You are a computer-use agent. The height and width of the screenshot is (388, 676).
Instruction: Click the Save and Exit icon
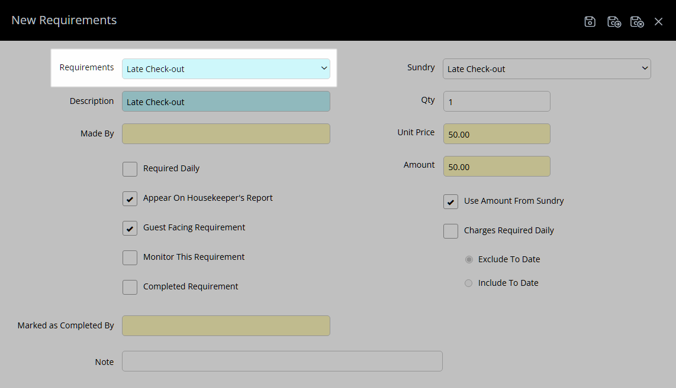pos(614,21)
